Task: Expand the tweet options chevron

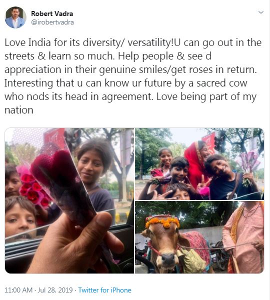Action: coord(261,12)
